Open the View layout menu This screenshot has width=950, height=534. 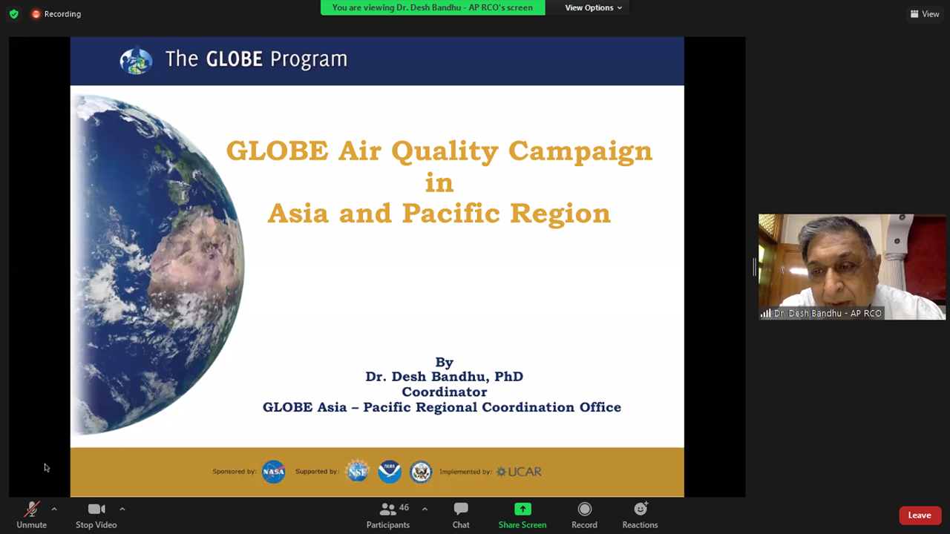pos(925,14)
